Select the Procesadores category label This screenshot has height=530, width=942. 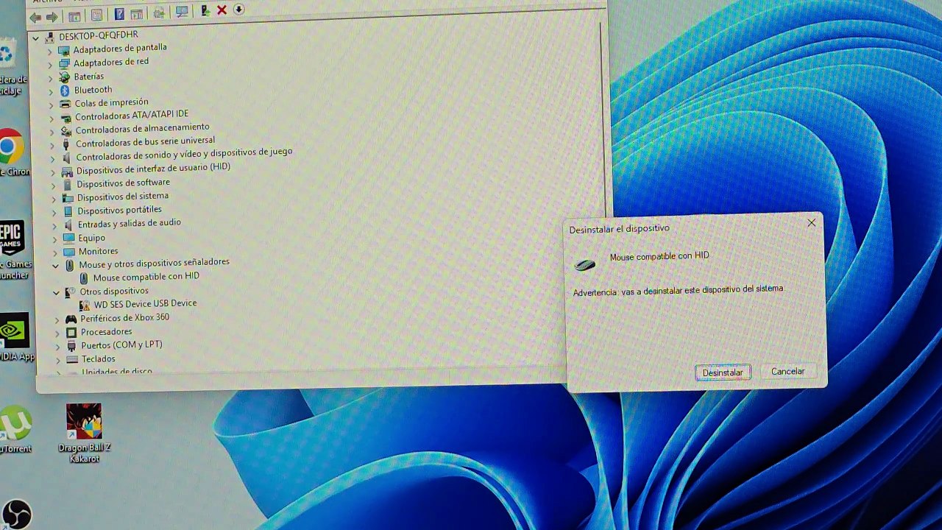pyautogui.click(x=106, y=332)
